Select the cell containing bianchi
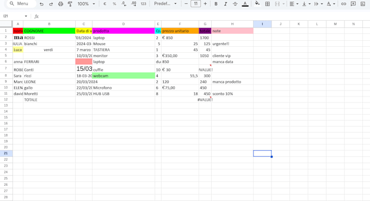The width and height of the screenshot is (370, 201). click(49, 44)
